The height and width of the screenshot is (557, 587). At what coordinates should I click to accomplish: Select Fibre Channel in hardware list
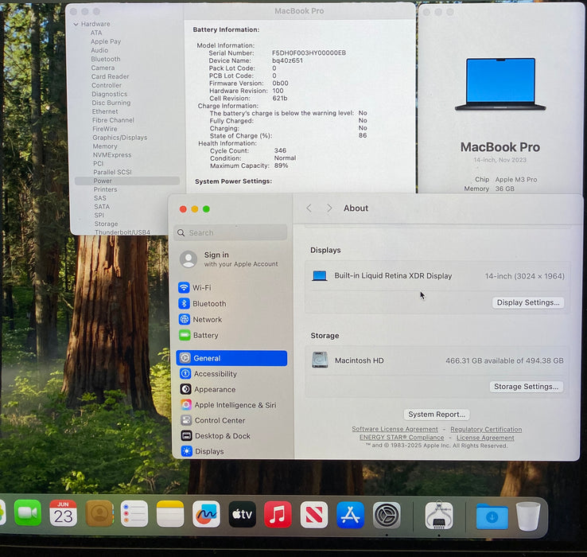(x=113, y=120)
